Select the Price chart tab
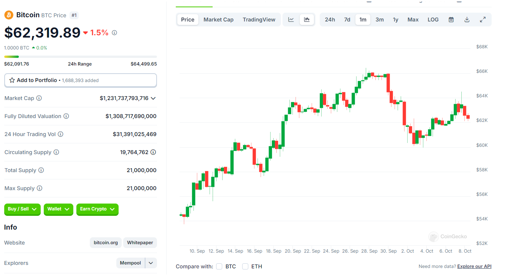The image size is (507, 276). point(188,20)
